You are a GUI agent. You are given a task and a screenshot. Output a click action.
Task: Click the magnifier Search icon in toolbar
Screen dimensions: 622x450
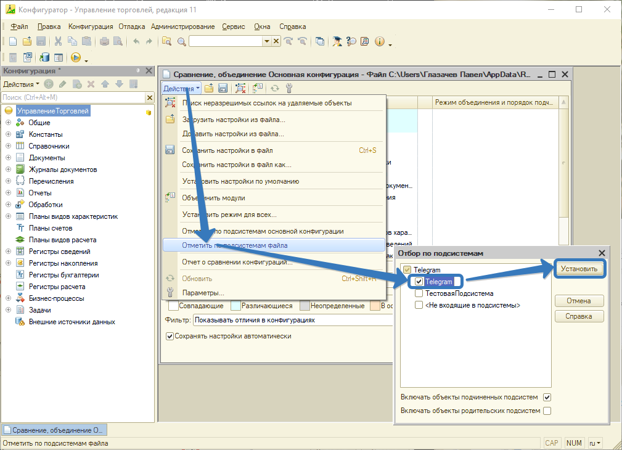pos(181,41)
